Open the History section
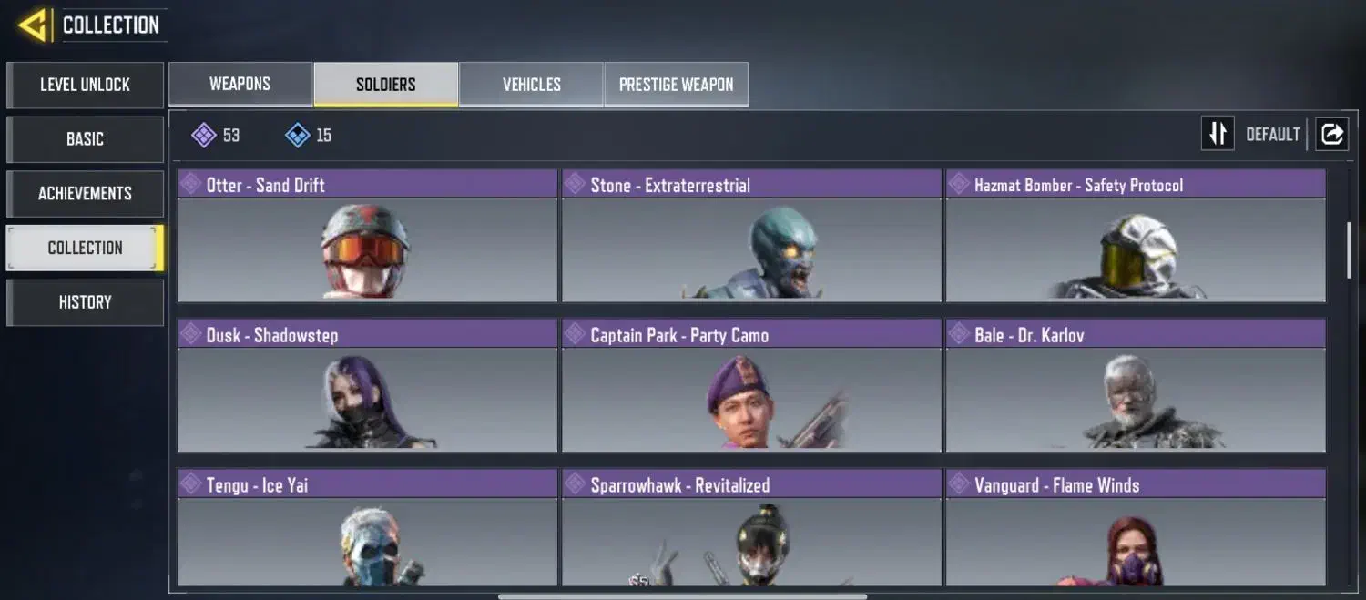This screenshot has height=600, width=1366. (85, 302)
